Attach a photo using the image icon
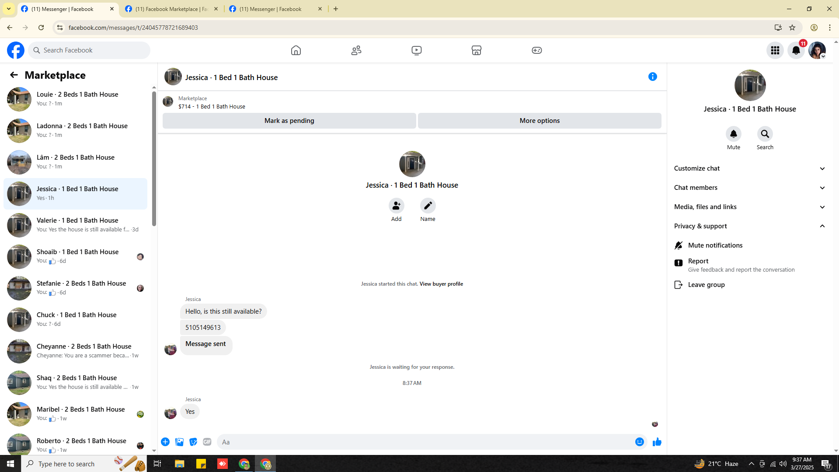The width and height of the screenshot is (839, 472). [179, 442]
